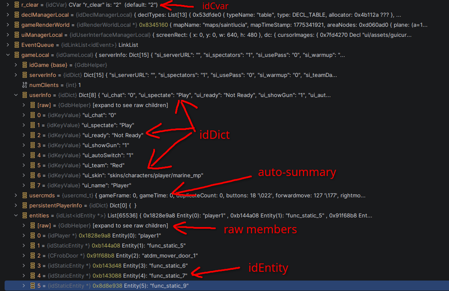Click the userInfo object icon

[x=25, y=95]
